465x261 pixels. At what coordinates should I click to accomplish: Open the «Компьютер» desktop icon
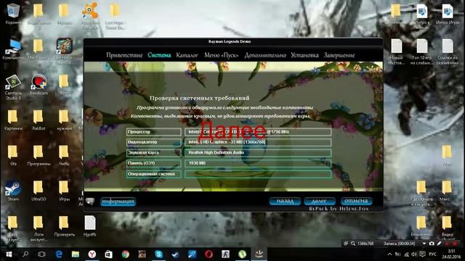click(x=13, y=49)
